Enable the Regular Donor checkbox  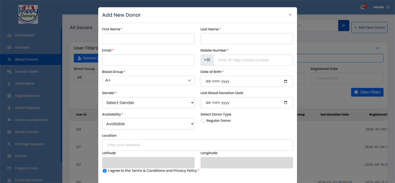[x=203, y=121]
